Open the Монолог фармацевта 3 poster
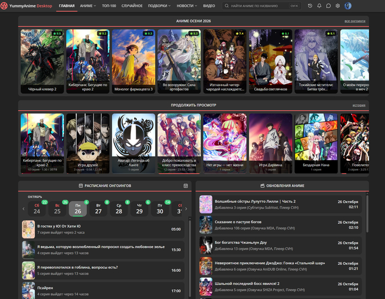This screenshot has width=385, height=299. click(x=133, y=61)
